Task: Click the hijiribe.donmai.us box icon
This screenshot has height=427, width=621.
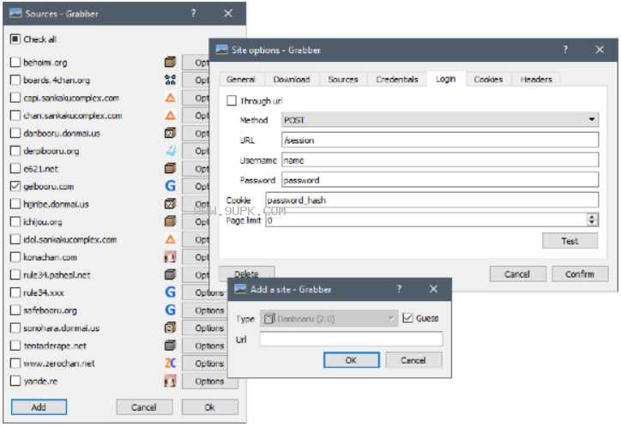Action: point(170,204)
